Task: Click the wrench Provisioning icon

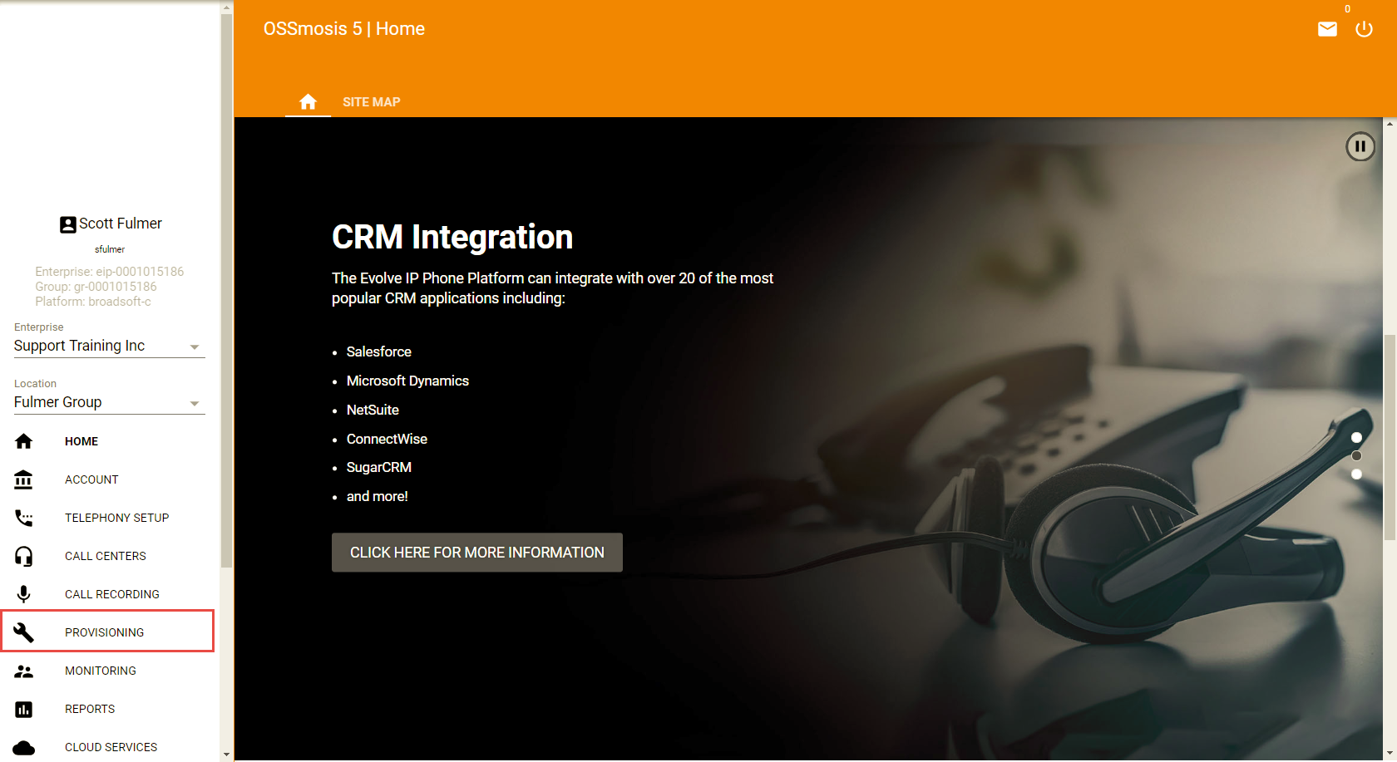Action: 24,632
